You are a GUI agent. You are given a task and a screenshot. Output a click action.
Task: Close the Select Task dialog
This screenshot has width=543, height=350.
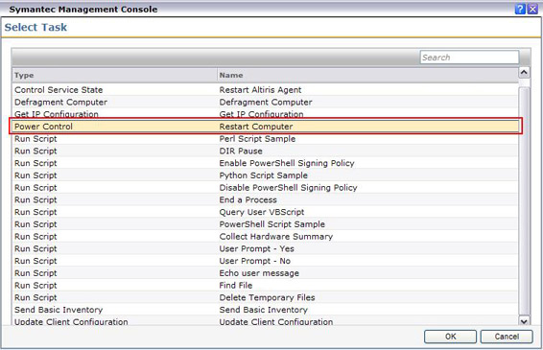[x=532, y=9]
